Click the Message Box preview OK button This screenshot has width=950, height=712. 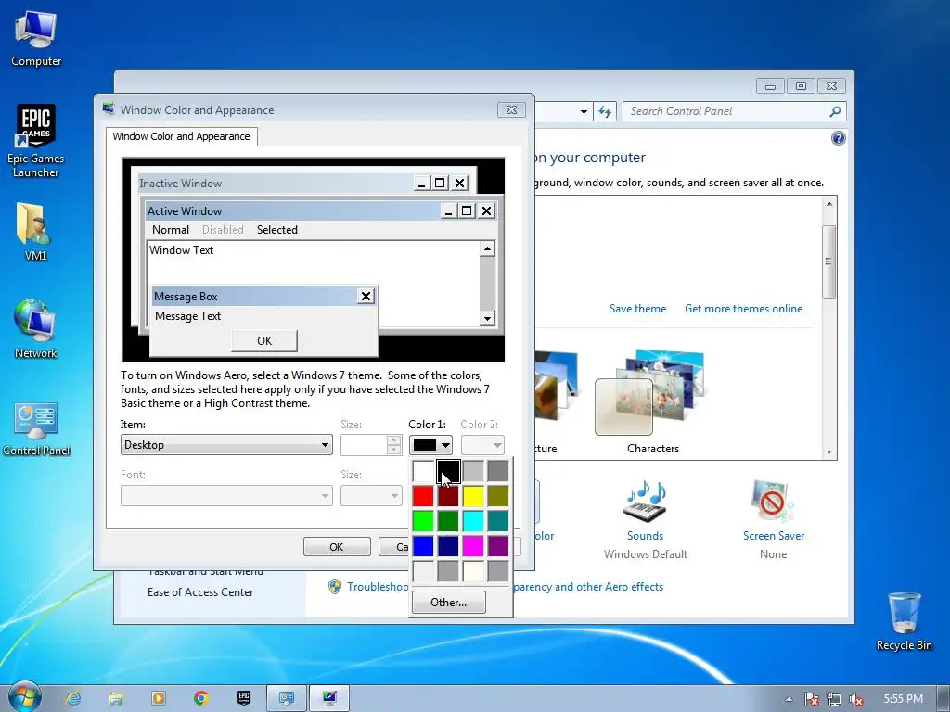(x=264, y=341)
